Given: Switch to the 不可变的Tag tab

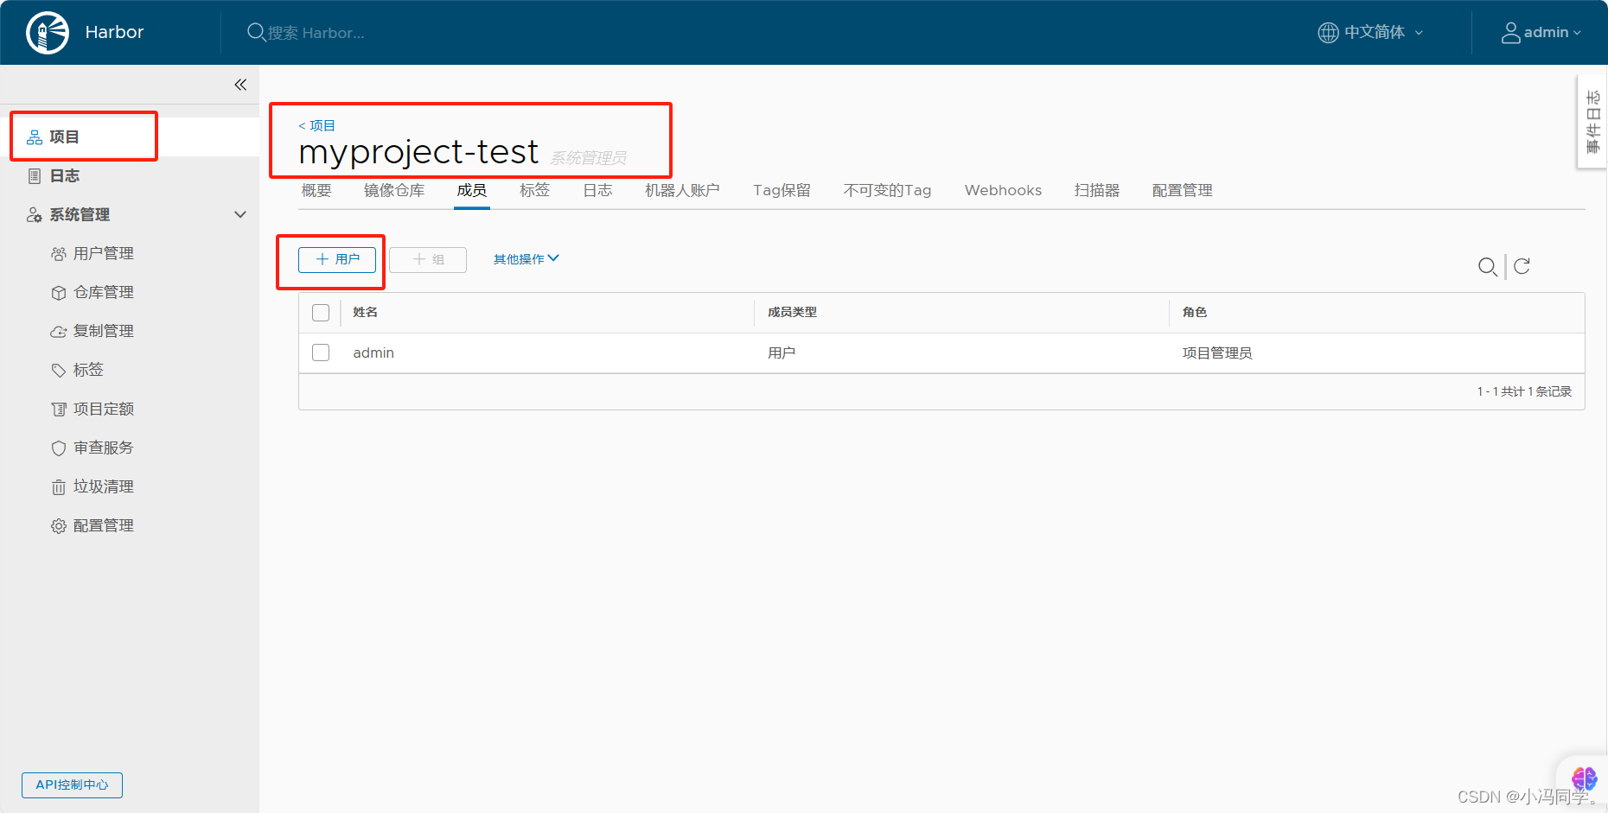Looking at the screenshot, I should tap(887, 190).
